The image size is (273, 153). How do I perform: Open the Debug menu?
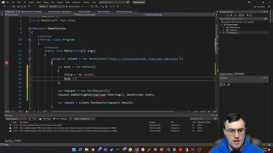coord(46,2)
